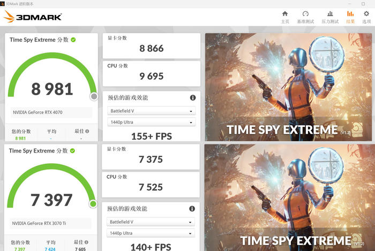Click best score value 7 605
Screen dimensions: 375x251
80,249
